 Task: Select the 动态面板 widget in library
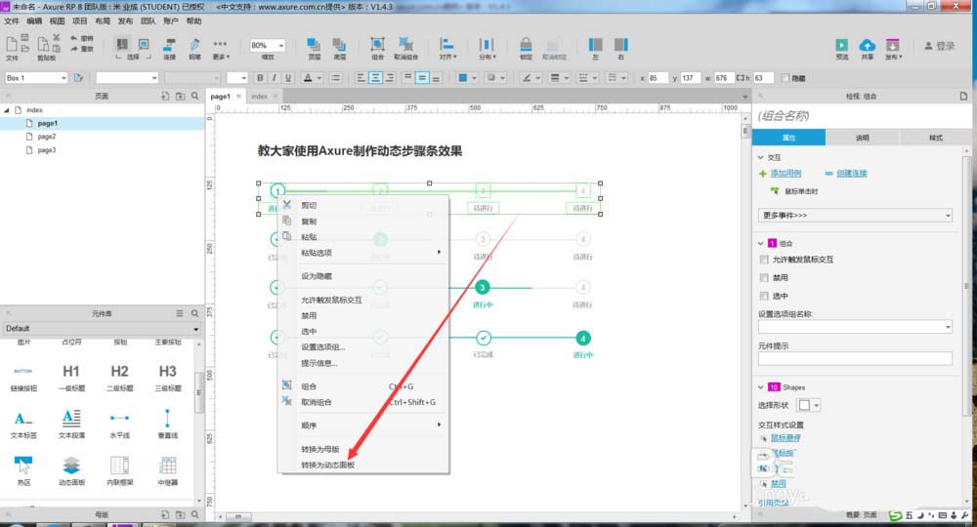coord(71,470)
